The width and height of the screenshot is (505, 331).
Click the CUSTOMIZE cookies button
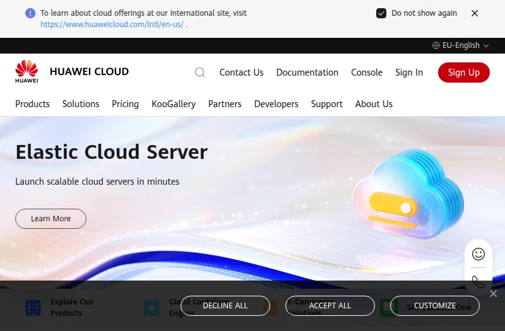point(435,306)
